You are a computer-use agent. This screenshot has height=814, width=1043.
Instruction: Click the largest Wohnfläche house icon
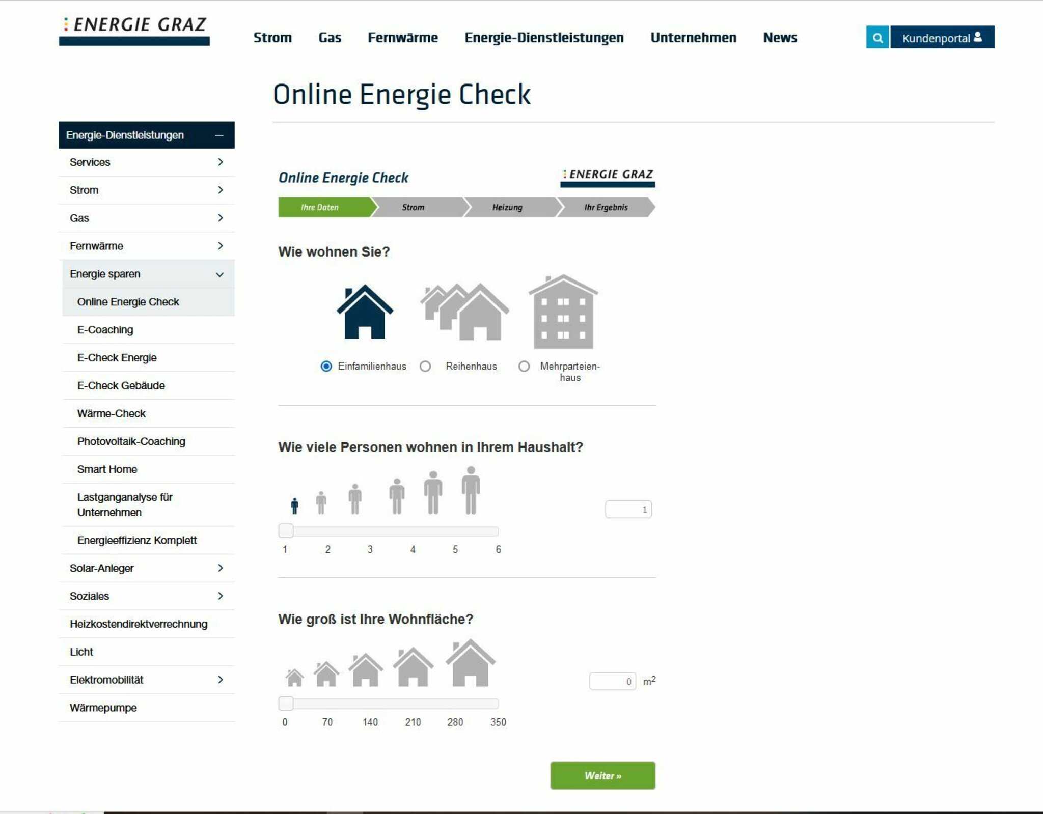point(470,663)
